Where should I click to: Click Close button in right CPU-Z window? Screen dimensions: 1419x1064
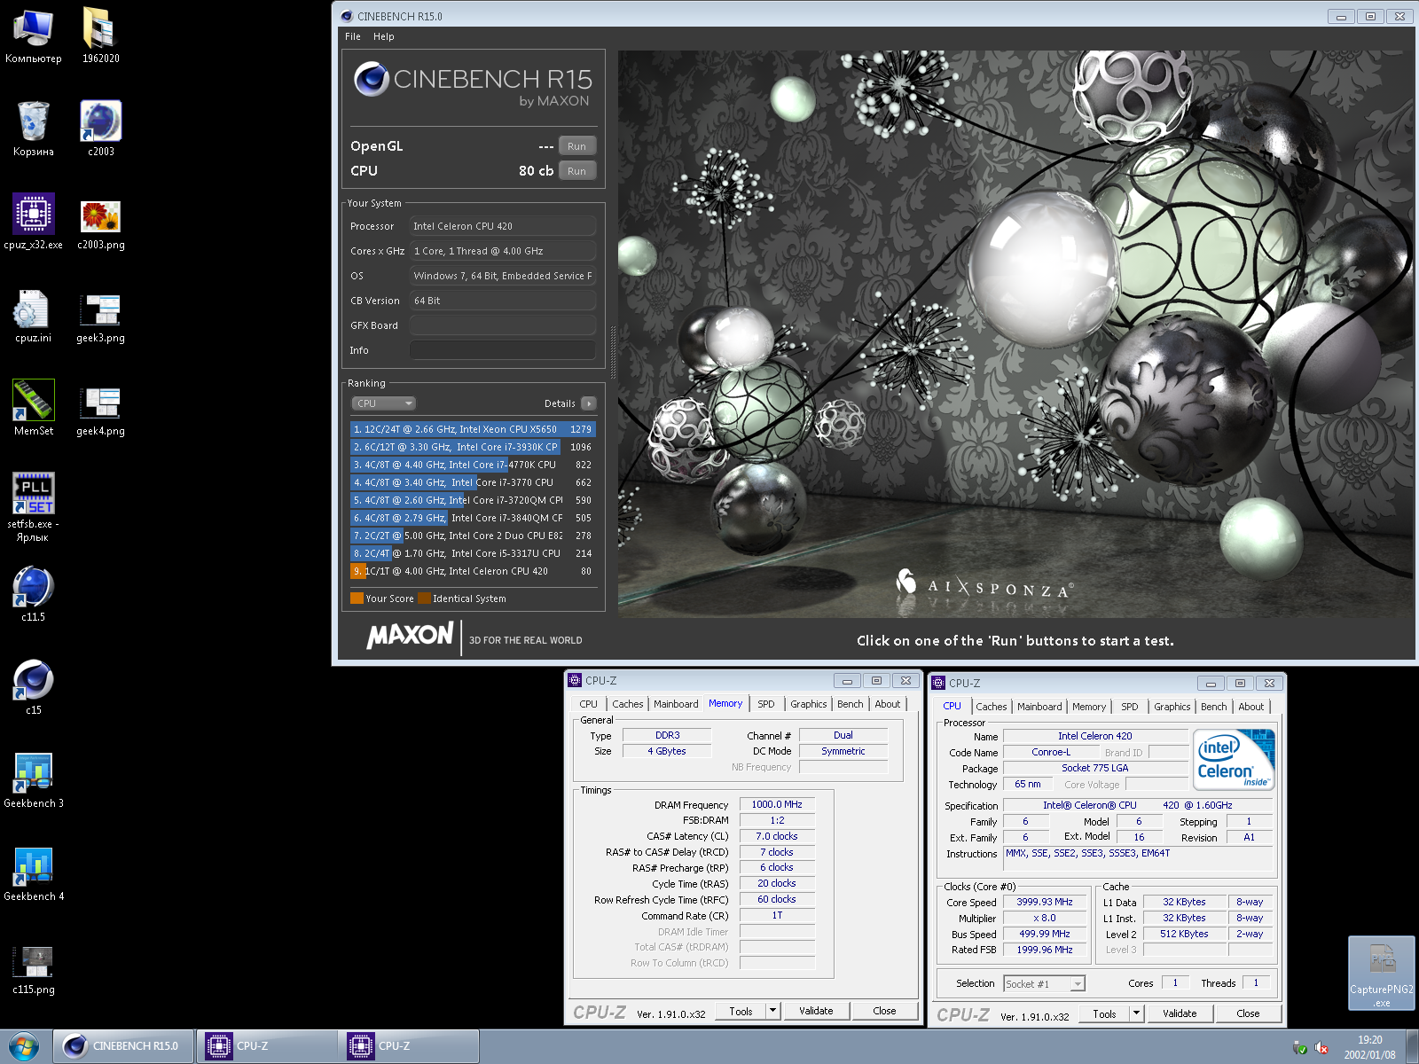[1248, 1013]
